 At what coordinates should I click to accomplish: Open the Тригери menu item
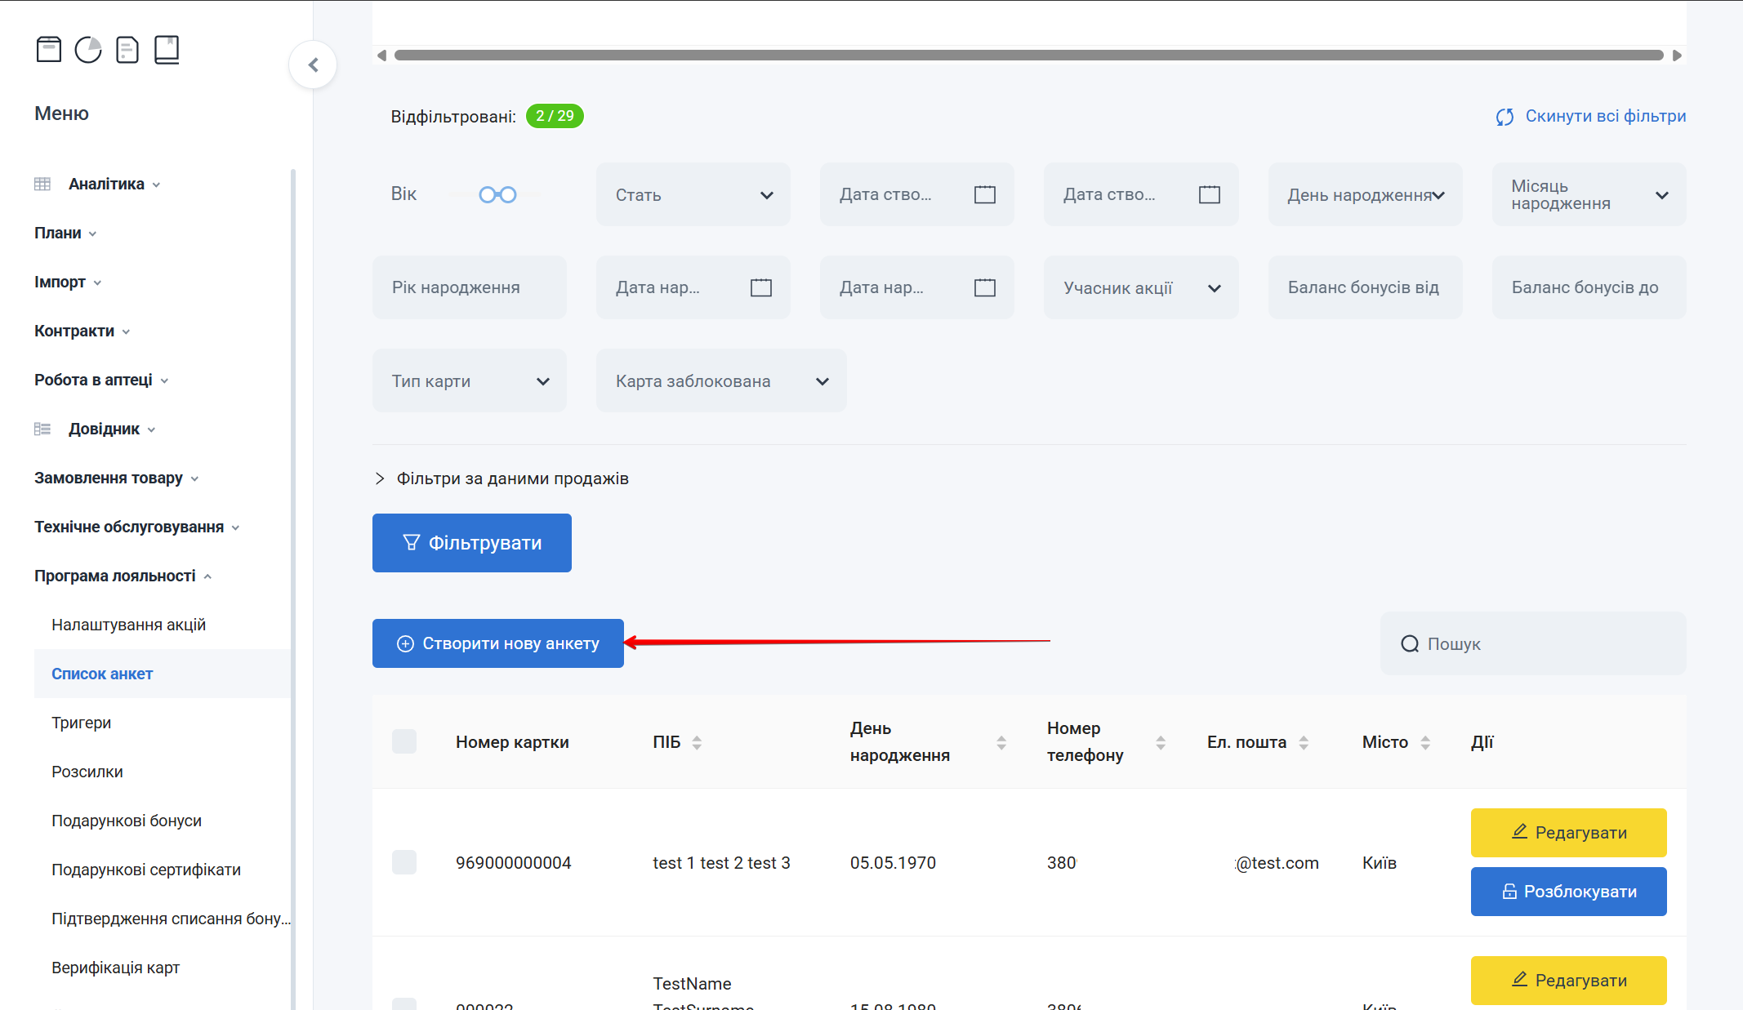81,723
